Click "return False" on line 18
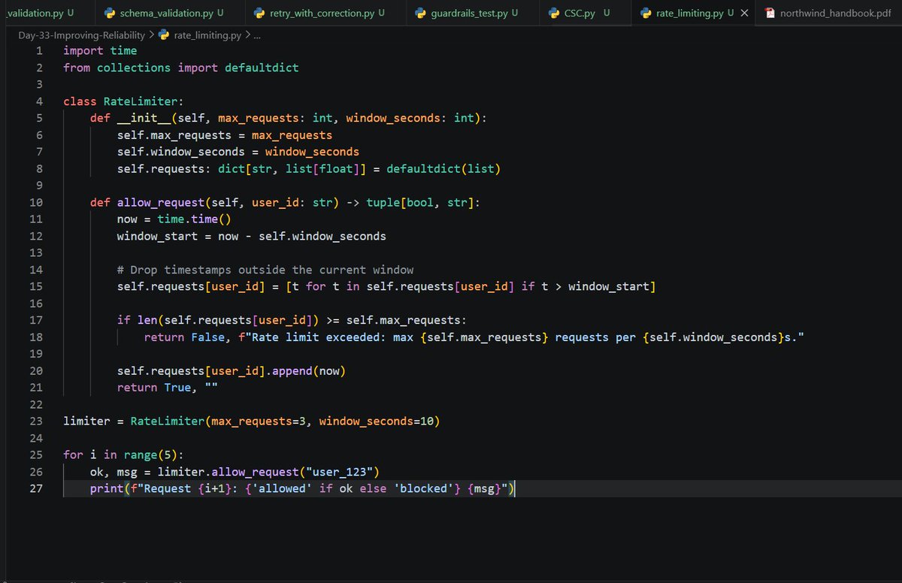Viewport: 902px width, 583px height. (x=184, y=337)
